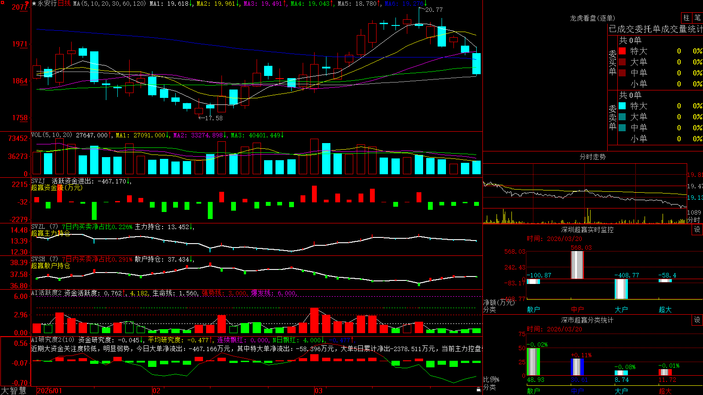The width and height of the screenshot is (703, 395).
Task: Select the teal 大单 swatch under 委卖单
Action: click(622, 117)
